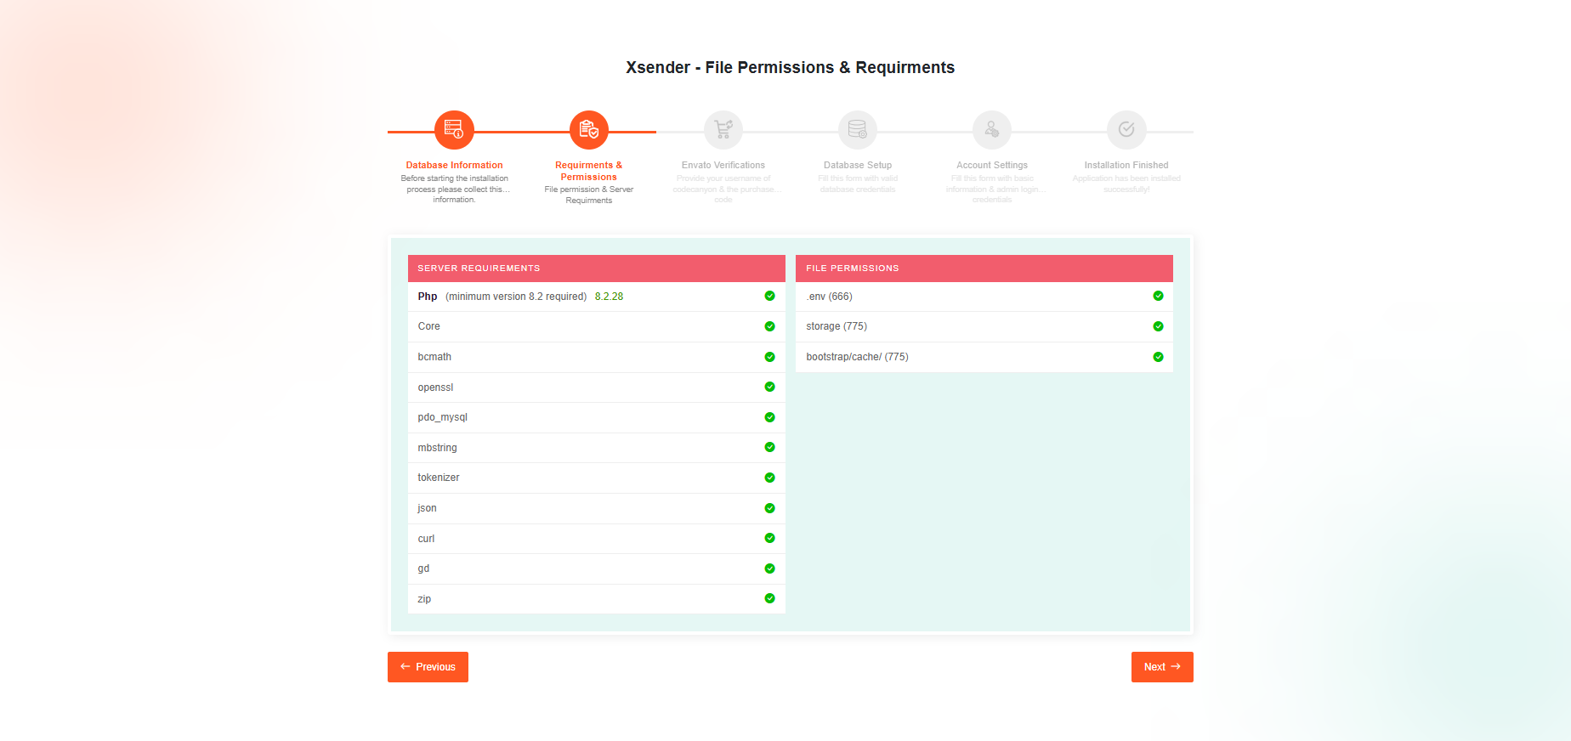
Task: Click the Account Settings user icon
Action: 991,130
